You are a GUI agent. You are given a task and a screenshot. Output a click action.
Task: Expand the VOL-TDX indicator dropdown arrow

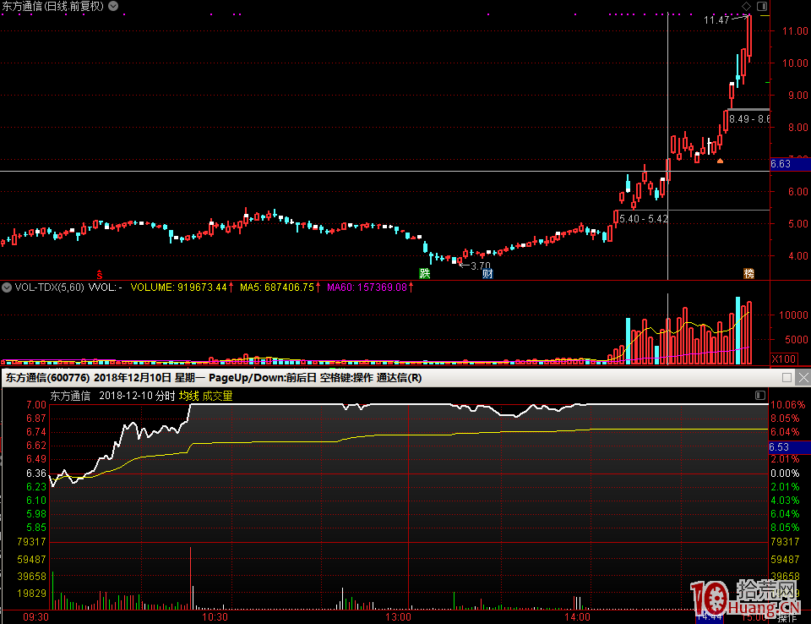(x=7, y=287)
